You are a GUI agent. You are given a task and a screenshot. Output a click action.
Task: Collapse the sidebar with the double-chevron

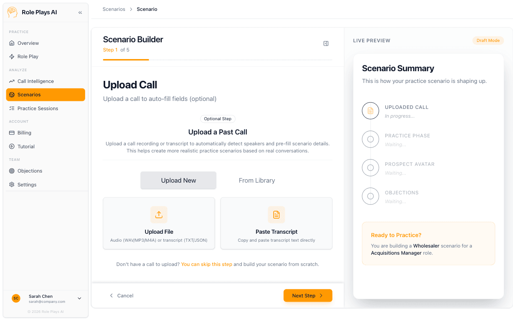click(80, 12)
